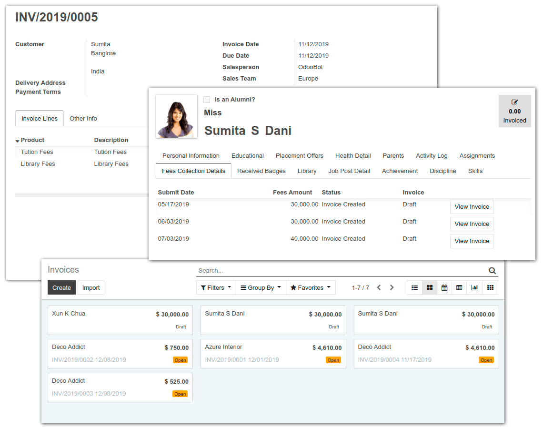The width and height of the screenshot is (543, 429).
Task: Select the kanban view icon
Action: click(x=429, y=287)
